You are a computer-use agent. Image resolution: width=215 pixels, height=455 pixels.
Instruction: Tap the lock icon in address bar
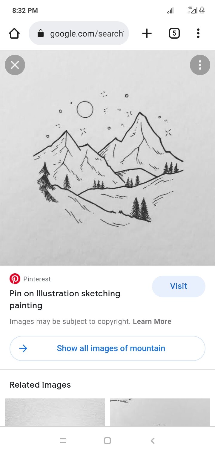coord(41,34)
